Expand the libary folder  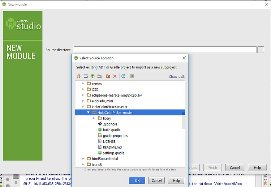click(x=94, y=118)
